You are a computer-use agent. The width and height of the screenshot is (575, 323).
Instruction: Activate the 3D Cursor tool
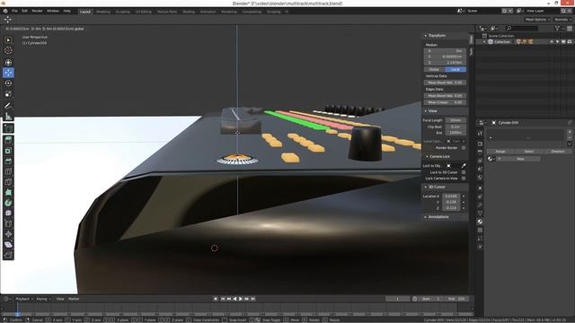(x=8, y=50)
